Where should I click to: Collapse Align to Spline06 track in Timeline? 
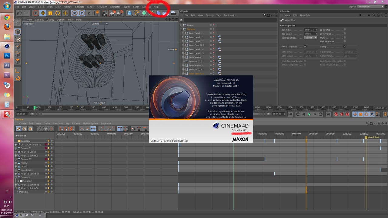point(15,188)
